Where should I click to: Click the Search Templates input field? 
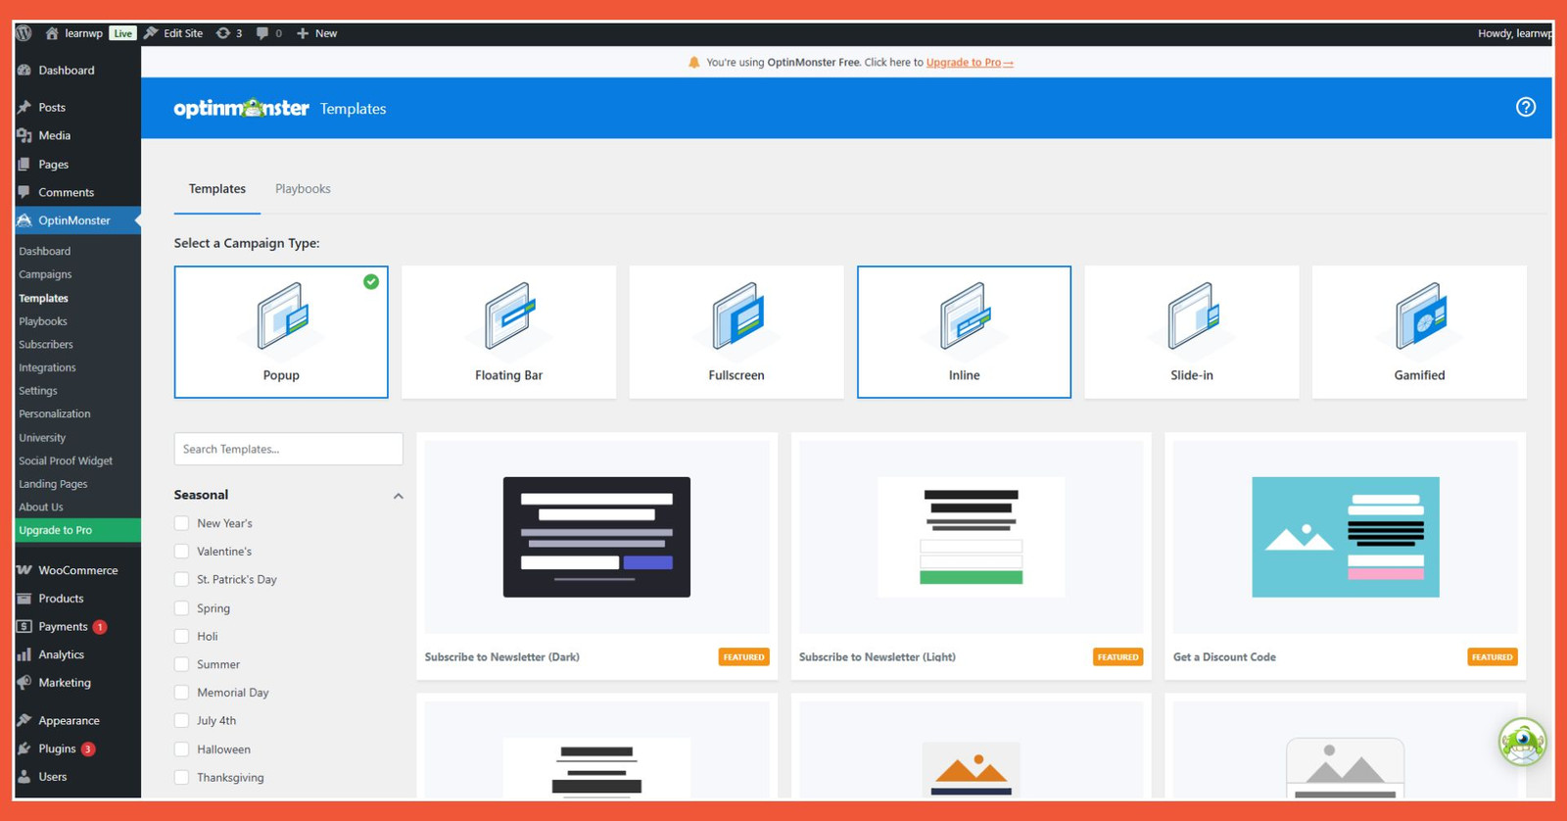pos(288,449)
